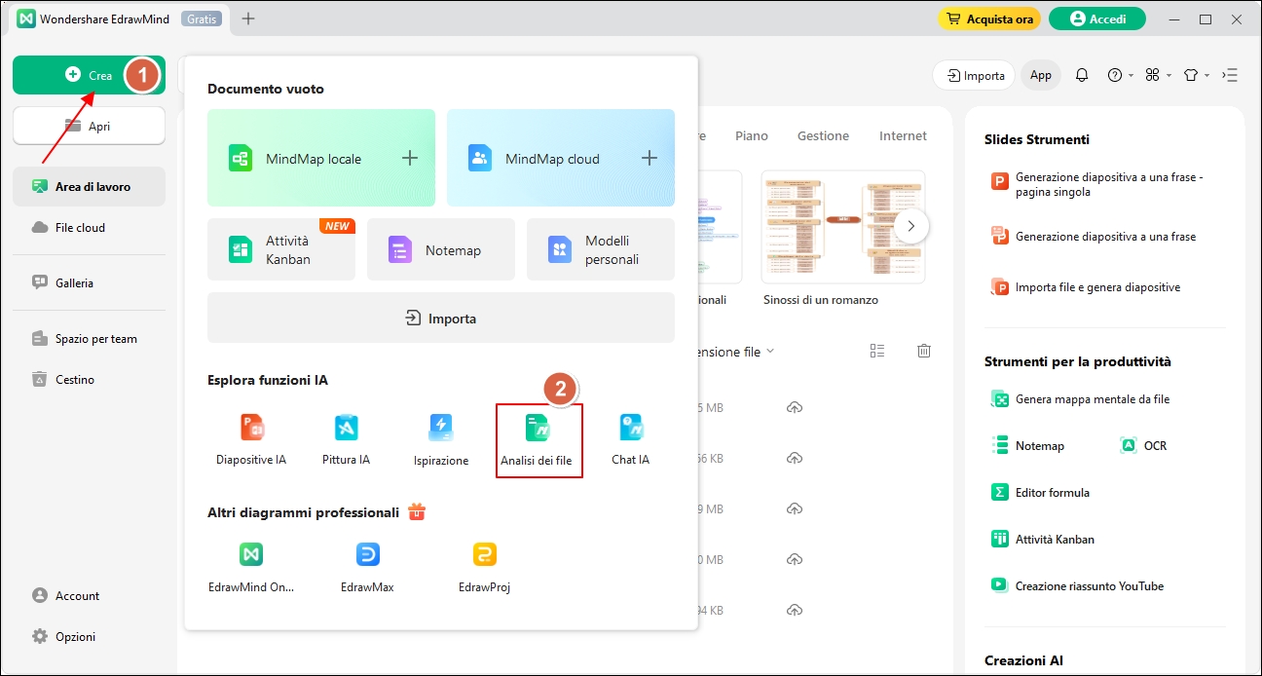This screenshot has width=1262, height=676.
Task: Toggle the right panel collapse icon
Action: click(x=1230, y=75)
